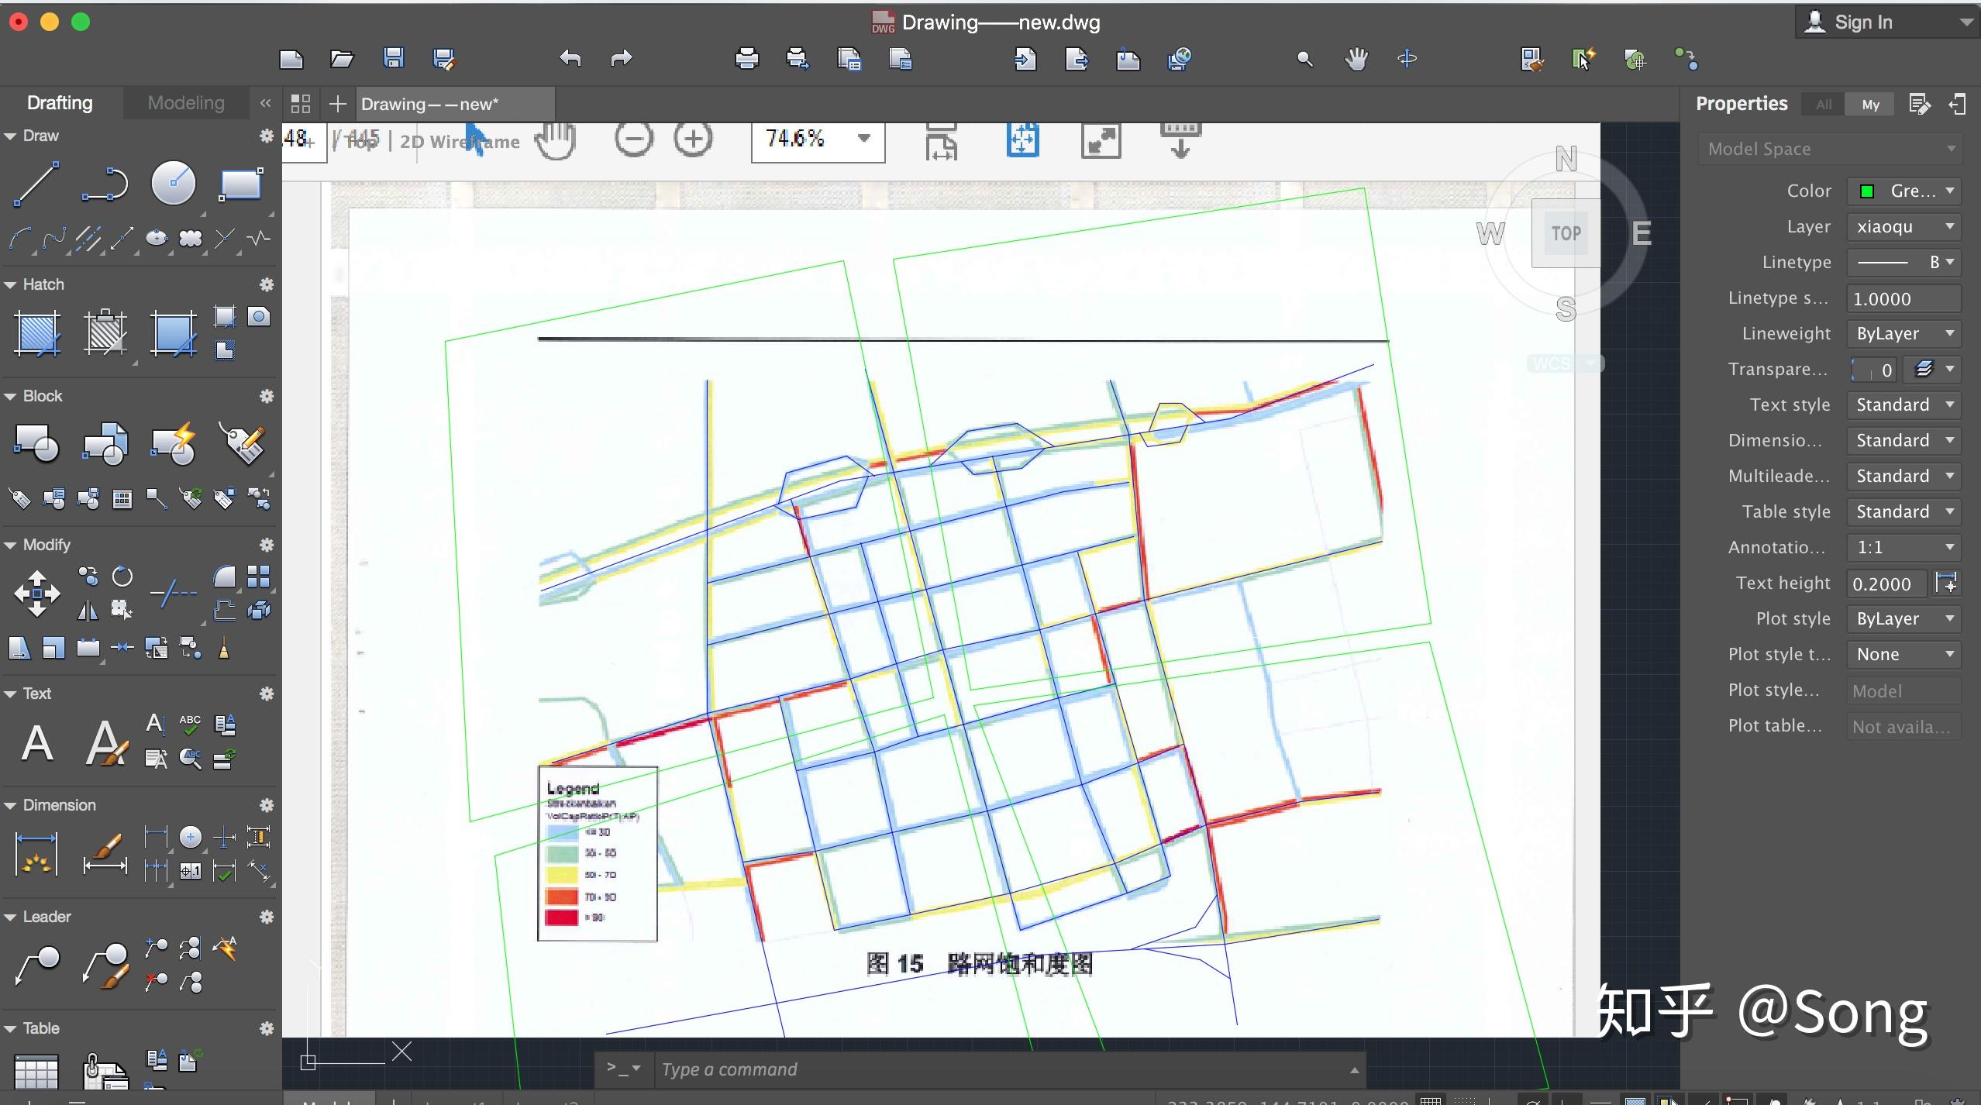Collapse the Hatch panel section
Viewport: 1981px width, 1105px height.
pyautogui.click(x=11, y=284)
